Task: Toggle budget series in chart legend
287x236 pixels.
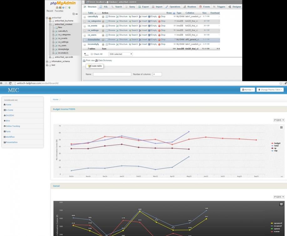Action: [276, 143]
